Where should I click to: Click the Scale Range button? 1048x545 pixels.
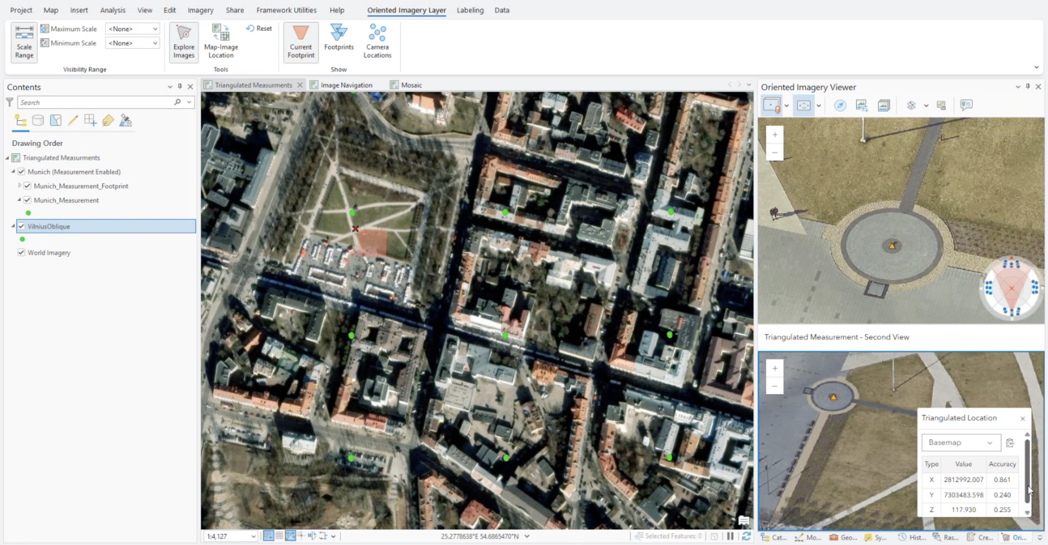point(24,42)
